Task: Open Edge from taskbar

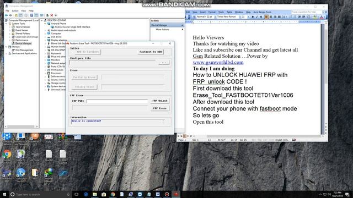Action: tap(86, 194)
